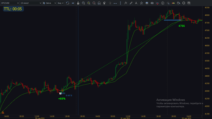Click the red marker price icon
Screen dimensions: 212x119
pos(157,3)
